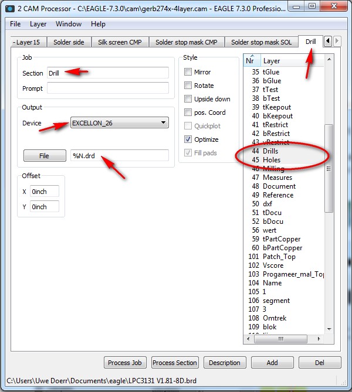This screenshot has width=352, height=392.
Task: Open the Layer menu
Action: (38, 24)
